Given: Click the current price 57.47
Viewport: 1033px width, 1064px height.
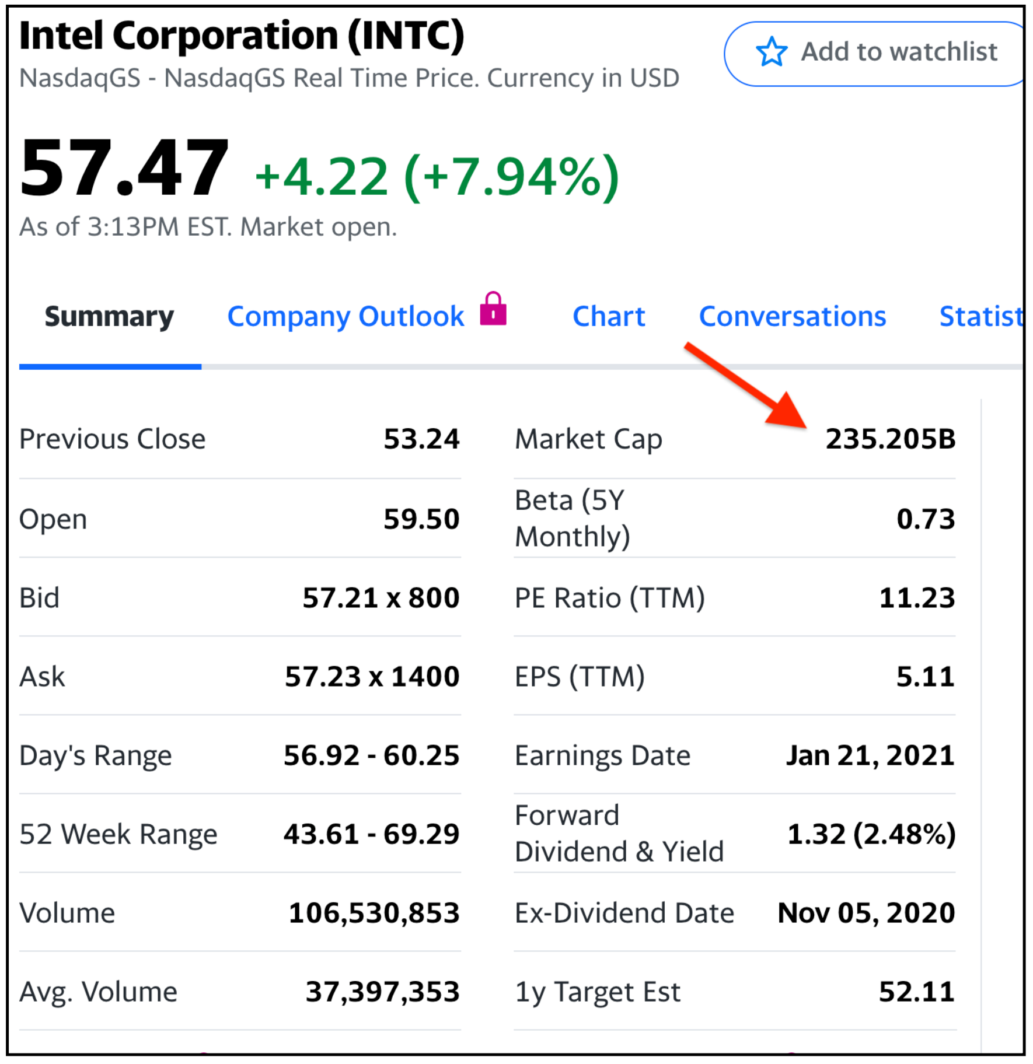Looking at the screenshot, I should pos(124,168).
